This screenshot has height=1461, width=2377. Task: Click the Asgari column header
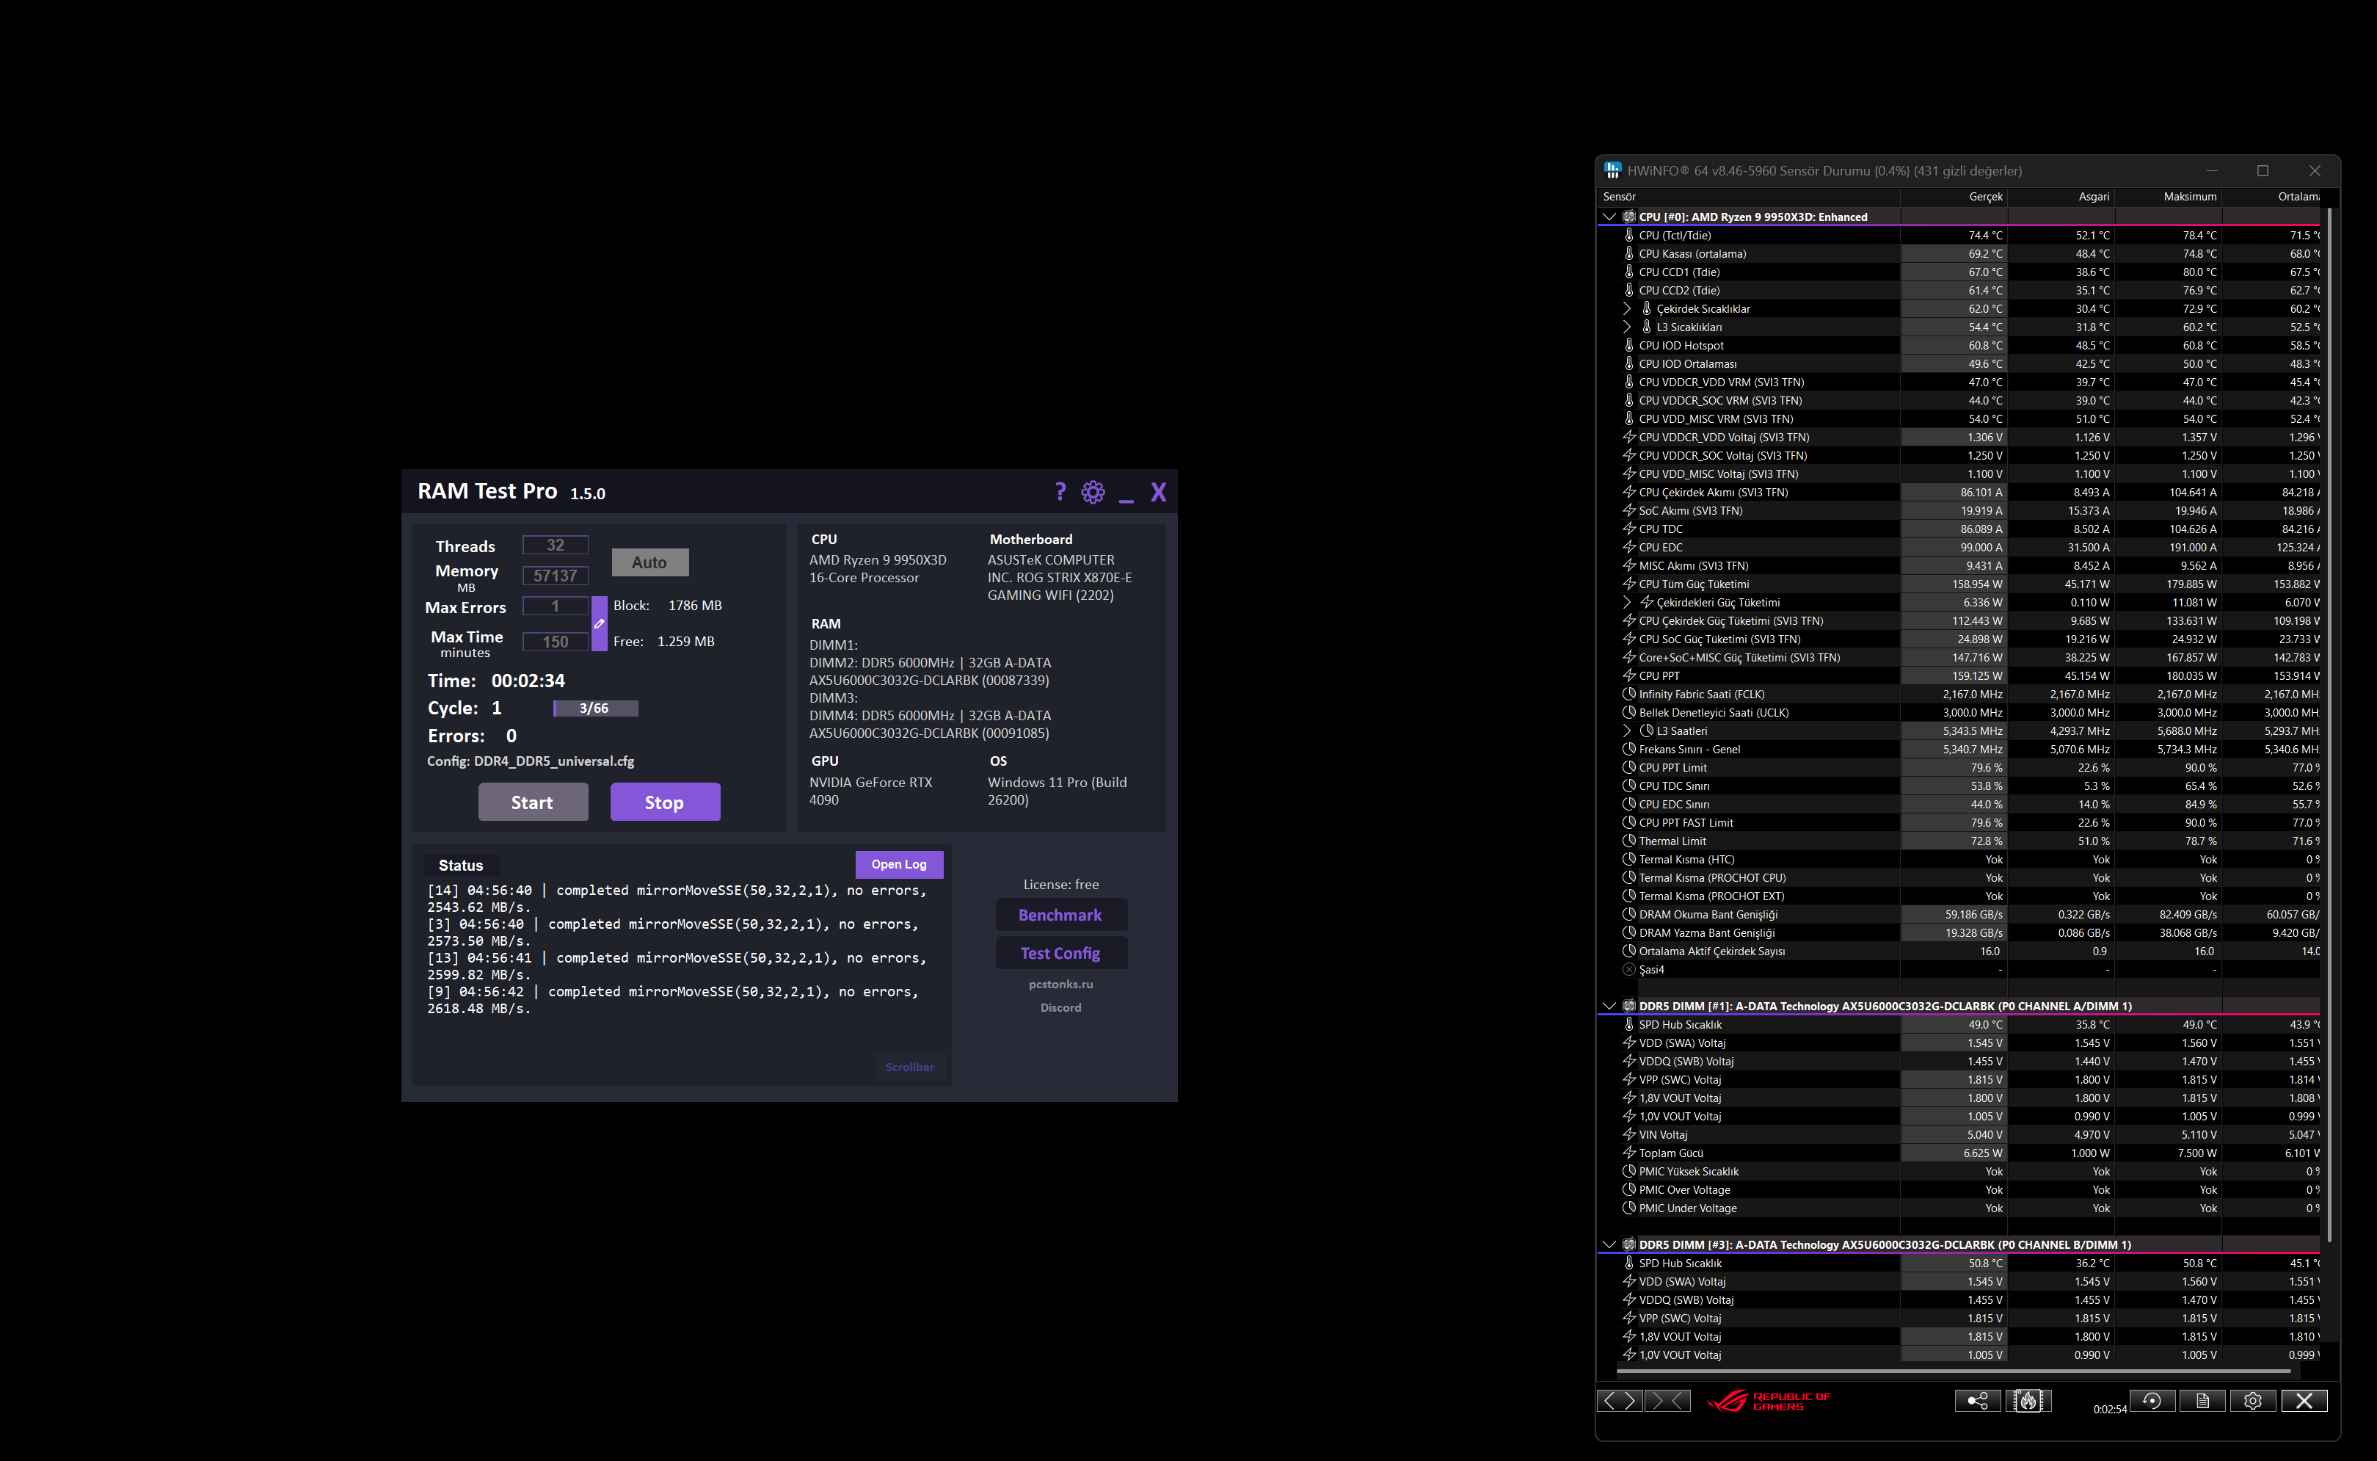2061,196
